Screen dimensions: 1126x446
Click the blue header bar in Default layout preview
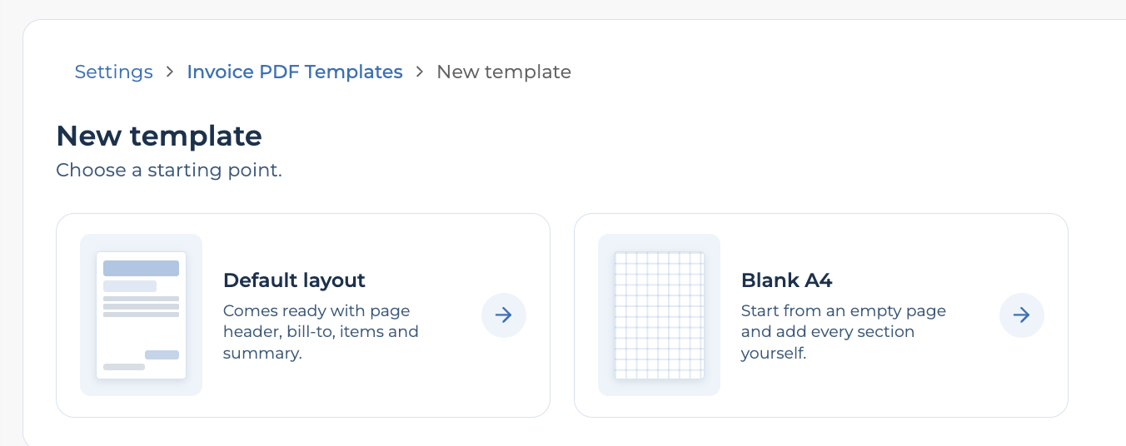pyautogui.click(x=141, y=268)
